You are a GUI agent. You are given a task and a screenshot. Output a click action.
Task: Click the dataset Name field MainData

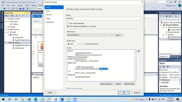point(103,18)
